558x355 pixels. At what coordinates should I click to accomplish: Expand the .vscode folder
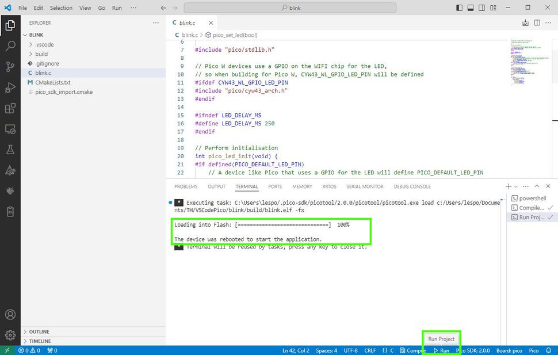pos(44,44)
